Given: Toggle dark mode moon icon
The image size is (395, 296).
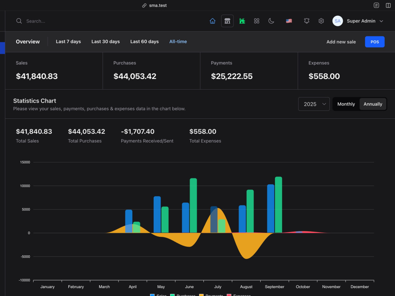Looking at the screenshot, I should point(271,21).
